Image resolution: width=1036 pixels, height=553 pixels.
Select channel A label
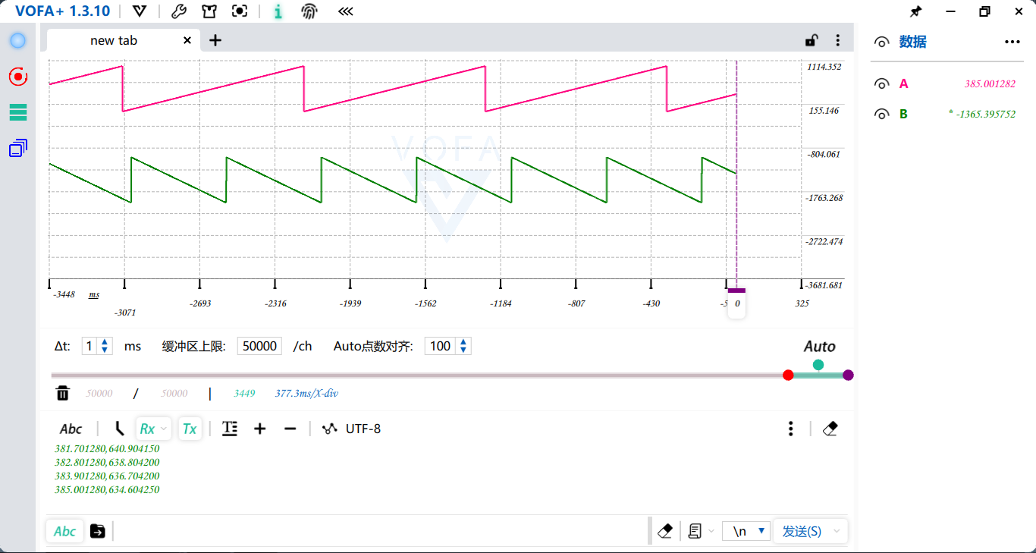(x=903, y=83)
